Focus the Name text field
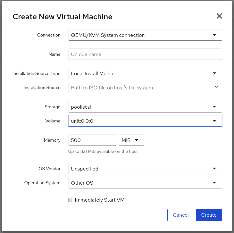The height and width of the screenshot is (233, 234). tap(145, 54)
